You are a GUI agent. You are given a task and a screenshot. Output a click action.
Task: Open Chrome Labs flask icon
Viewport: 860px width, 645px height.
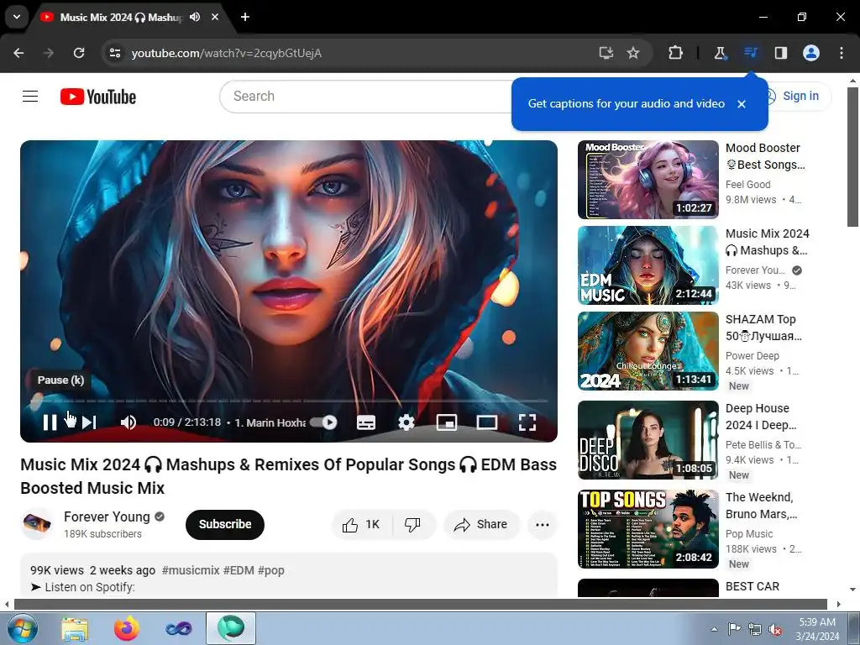click(720, 53)
